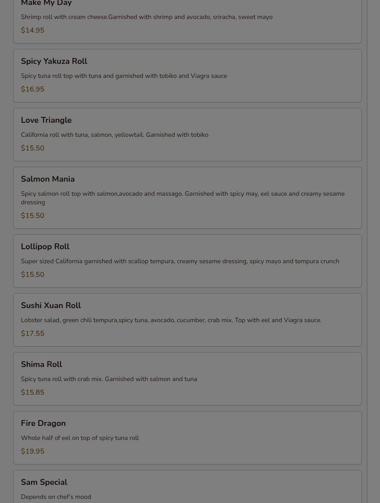Viewport: 380px width, 503px height.
Task: Click the $19.95 Fire Dragon price
Action: (33, 451)
